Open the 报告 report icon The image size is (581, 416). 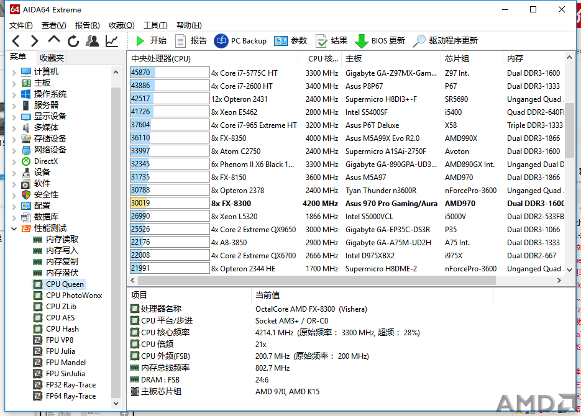click(x=180, y=41)
